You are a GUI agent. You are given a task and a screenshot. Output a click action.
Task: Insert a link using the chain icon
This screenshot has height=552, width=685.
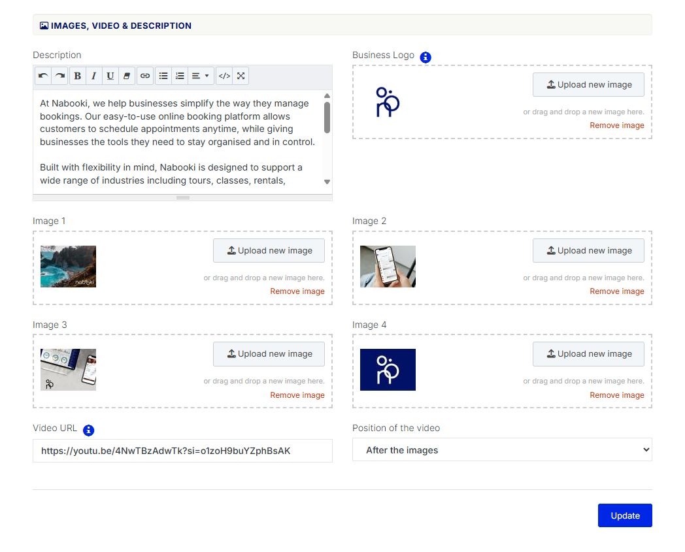tap(145, 76)
